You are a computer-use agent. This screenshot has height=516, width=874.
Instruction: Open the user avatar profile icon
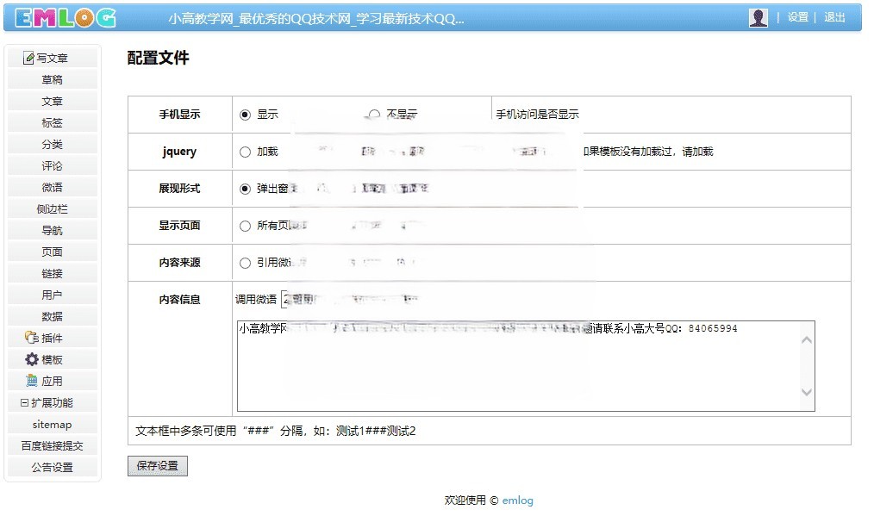[758, 18]
